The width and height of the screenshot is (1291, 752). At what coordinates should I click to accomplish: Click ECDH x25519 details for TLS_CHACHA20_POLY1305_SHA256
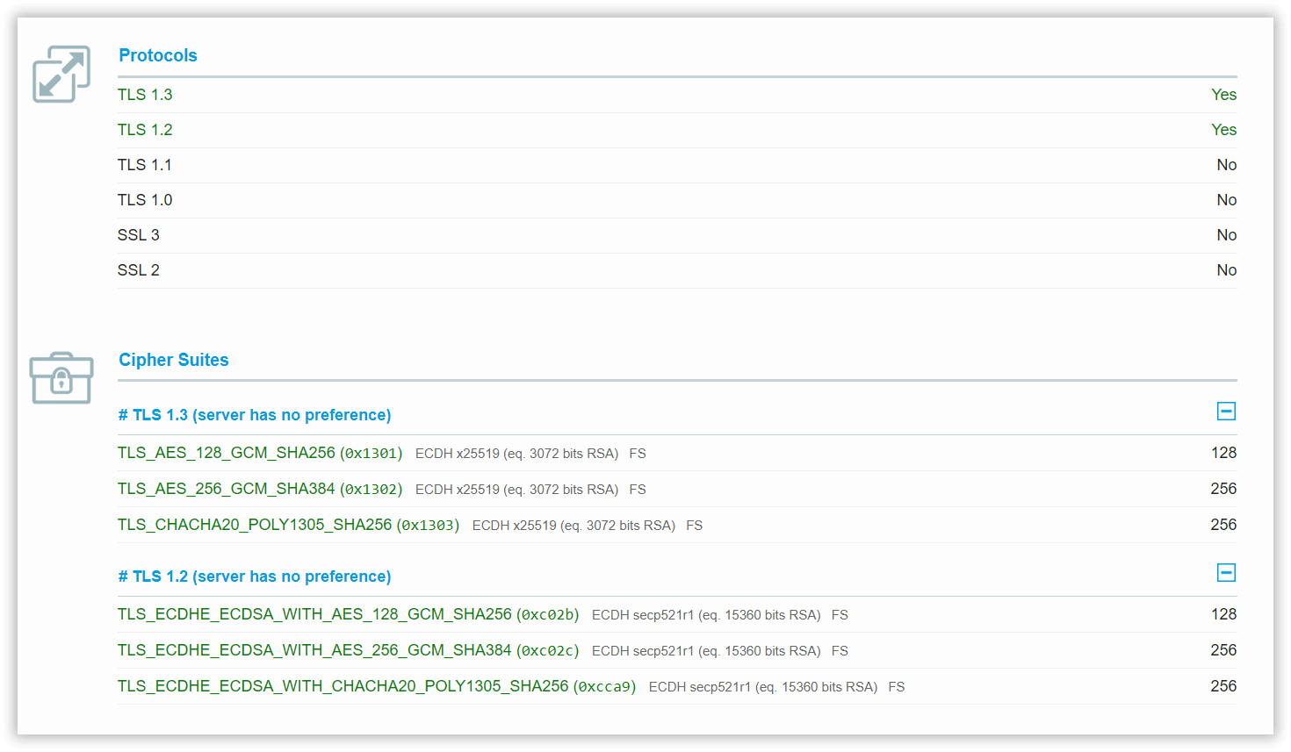(573, 526)
